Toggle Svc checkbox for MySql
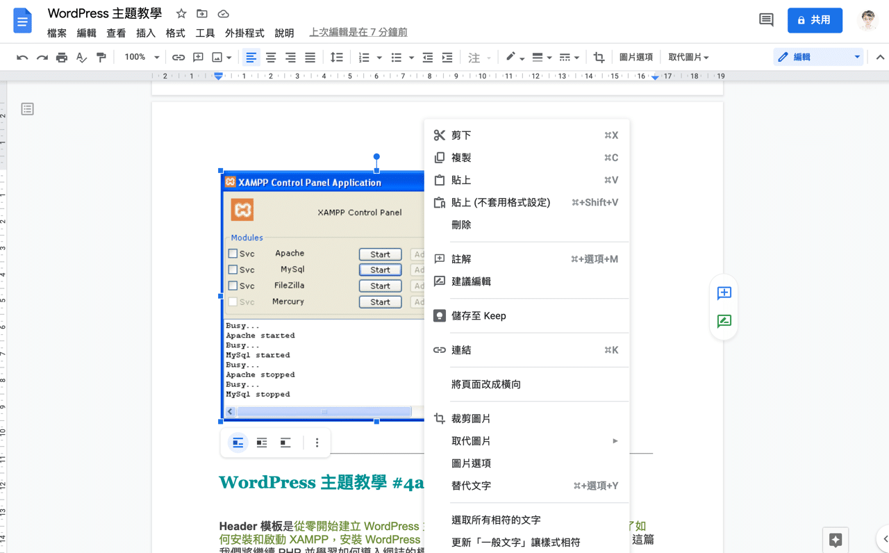 point(233,270)
